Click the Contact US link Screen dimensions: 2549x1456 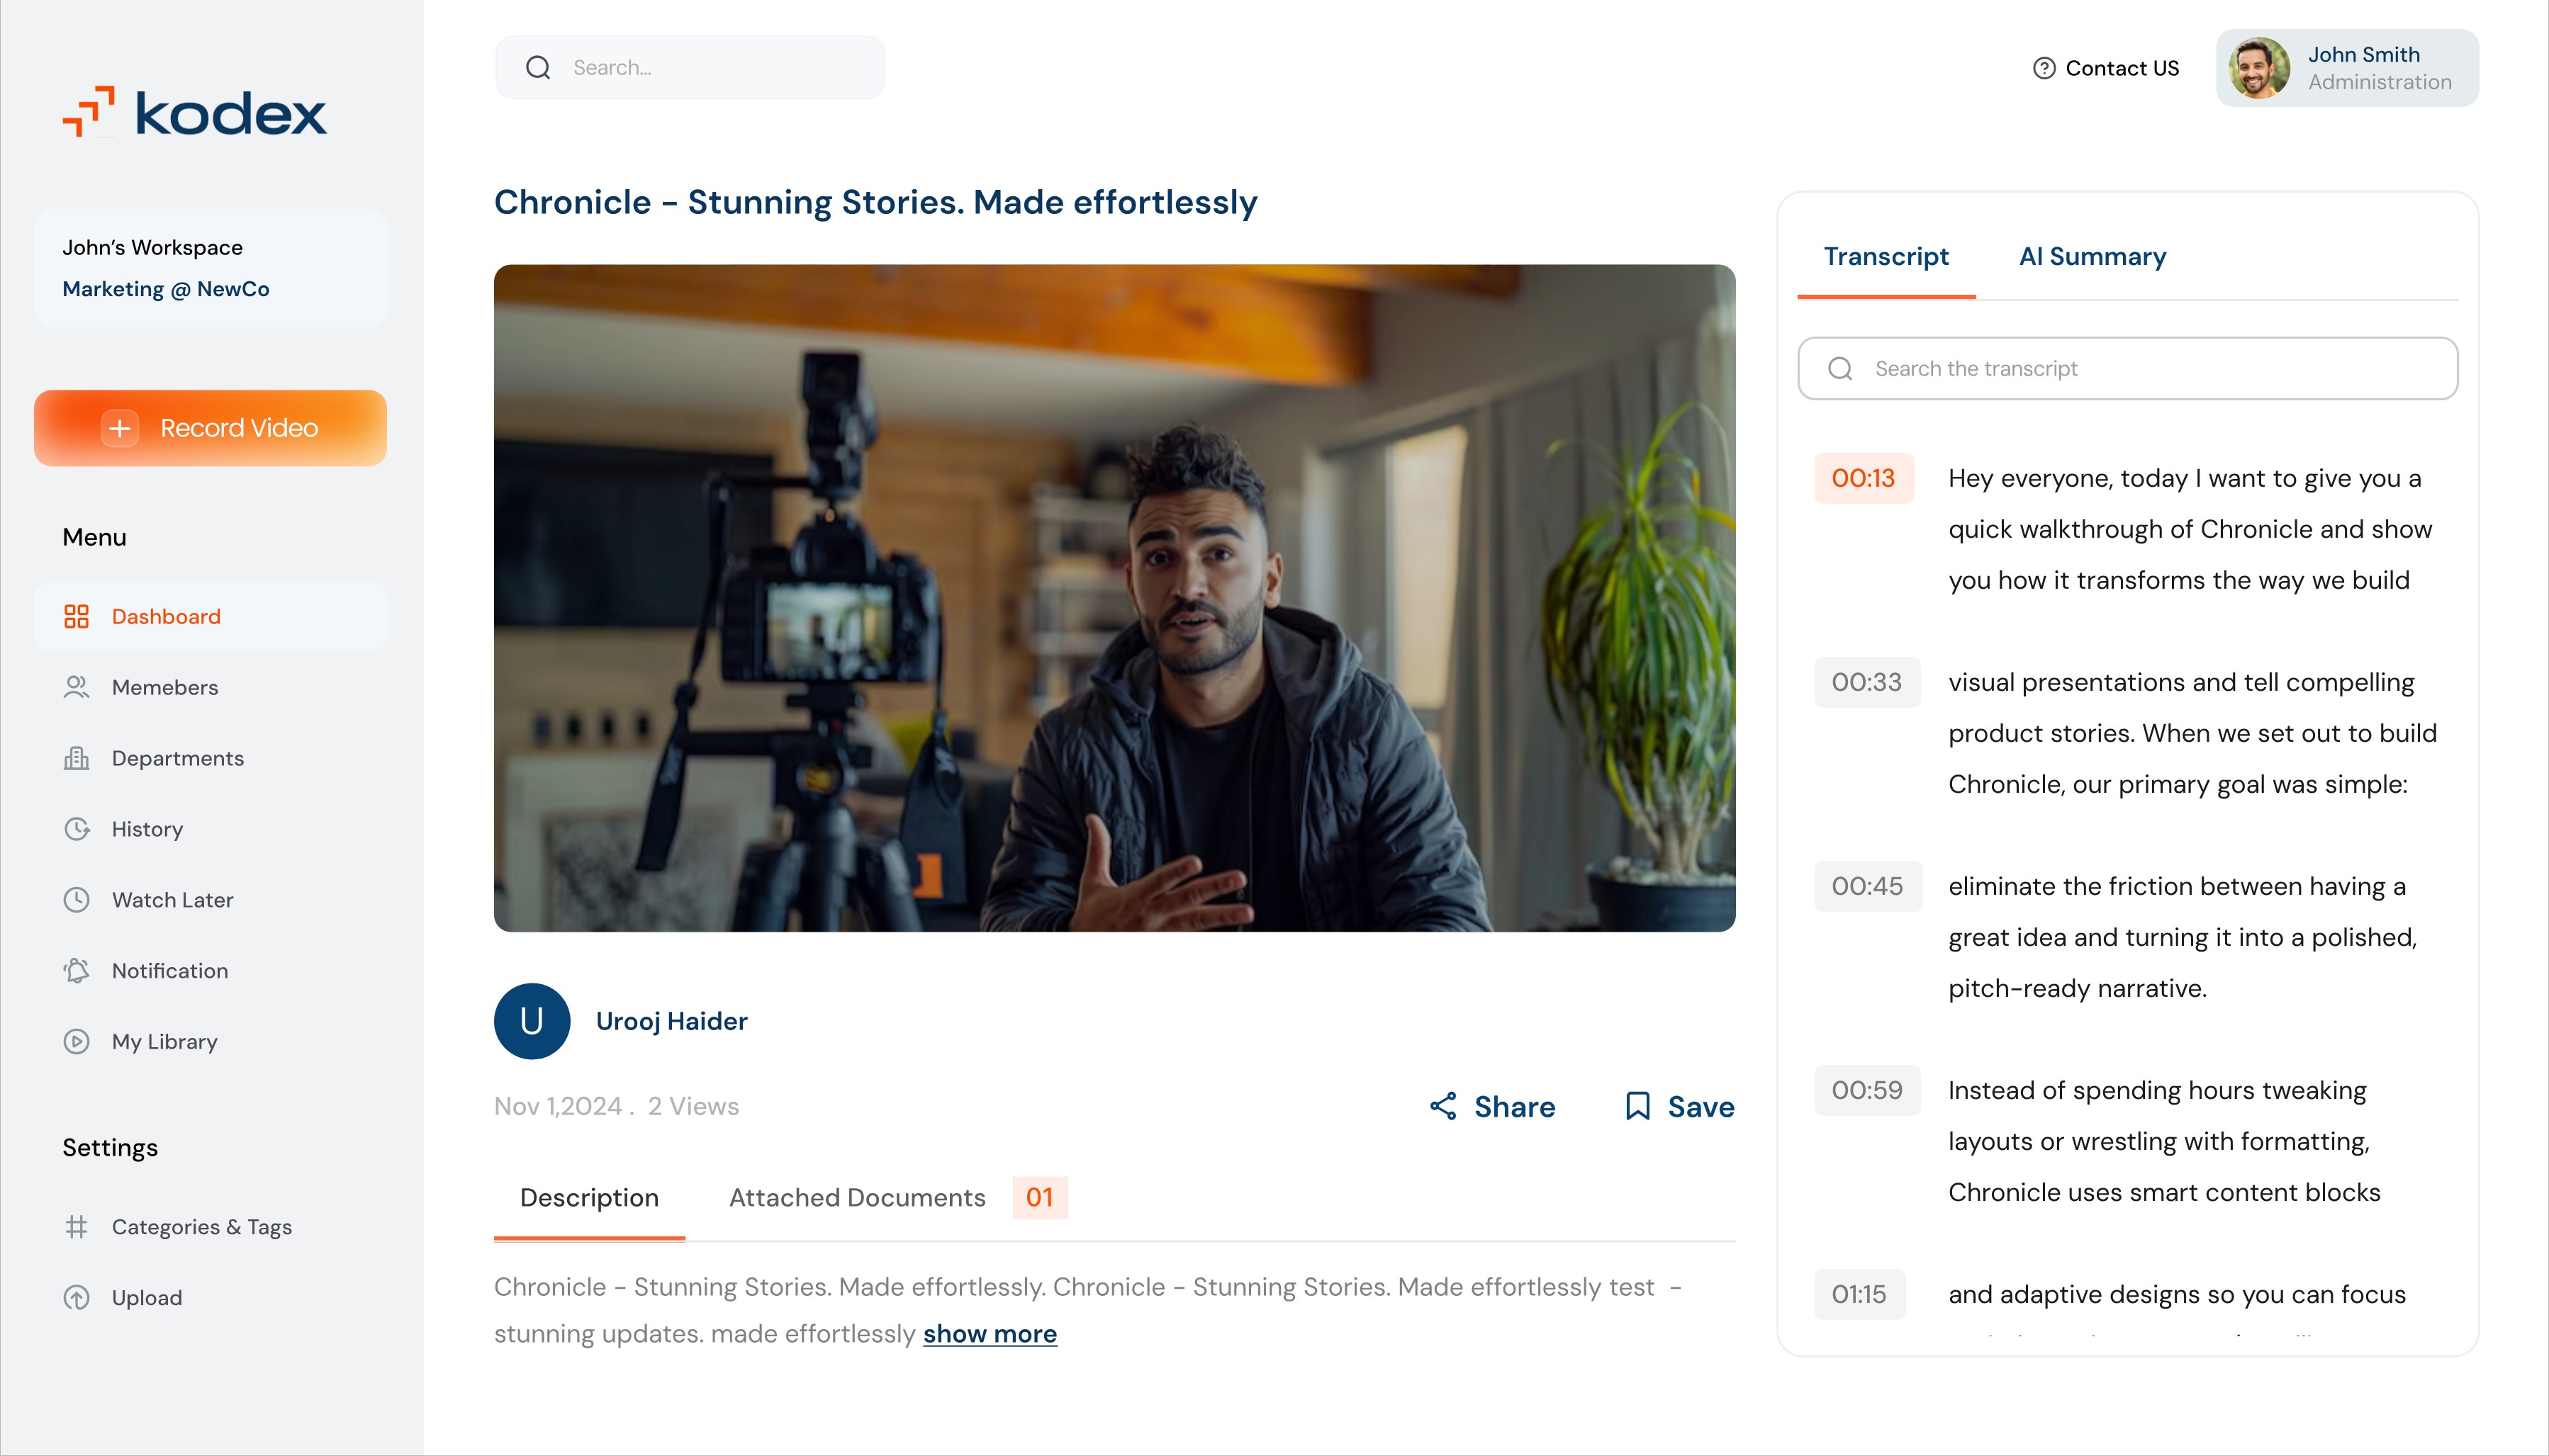coord(2106,68)
